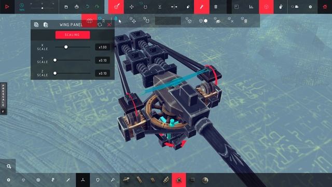This screenshot has width=332, height=187.
Task: Select the highlighted build tool in top toolbar
Action: tap(116, 7)
